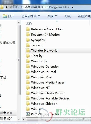
Task: Click the navigation pane vertical scrollbar thumb
Action: coord(19,60)
